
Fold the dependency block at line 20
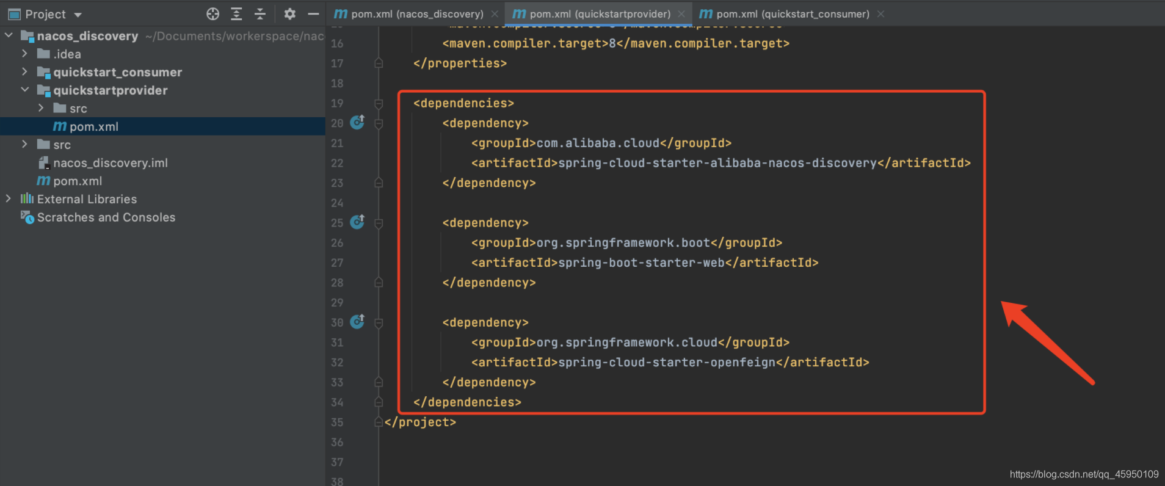pyautogui.click(x=379, y=123)
